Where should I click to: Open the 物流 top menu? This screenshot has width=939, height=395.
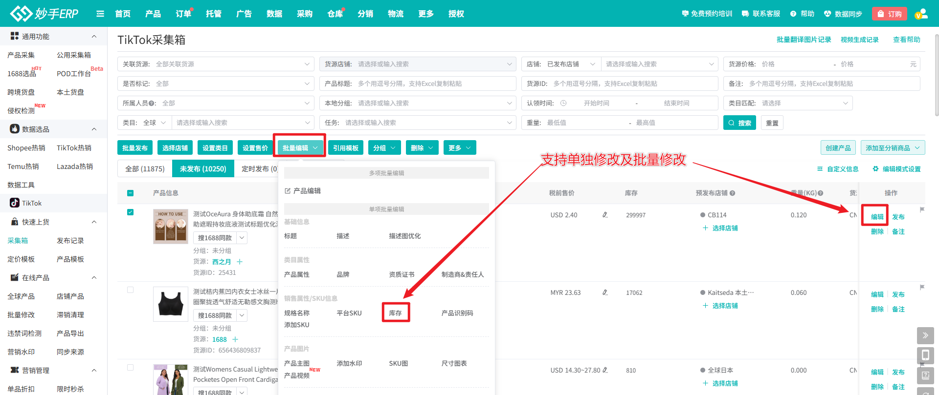pyautogui.click(x=396, y=14)
